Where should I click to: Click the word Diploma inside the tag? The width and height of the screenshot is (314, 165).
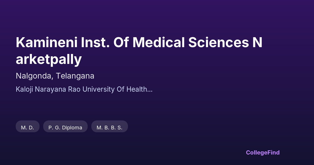(72, 128)
